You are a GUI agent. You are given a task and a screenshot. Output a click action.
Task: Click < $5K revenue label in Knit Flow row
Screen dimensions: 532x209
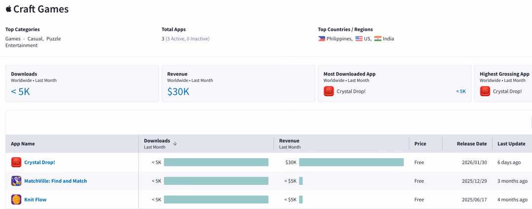(291, 200)
